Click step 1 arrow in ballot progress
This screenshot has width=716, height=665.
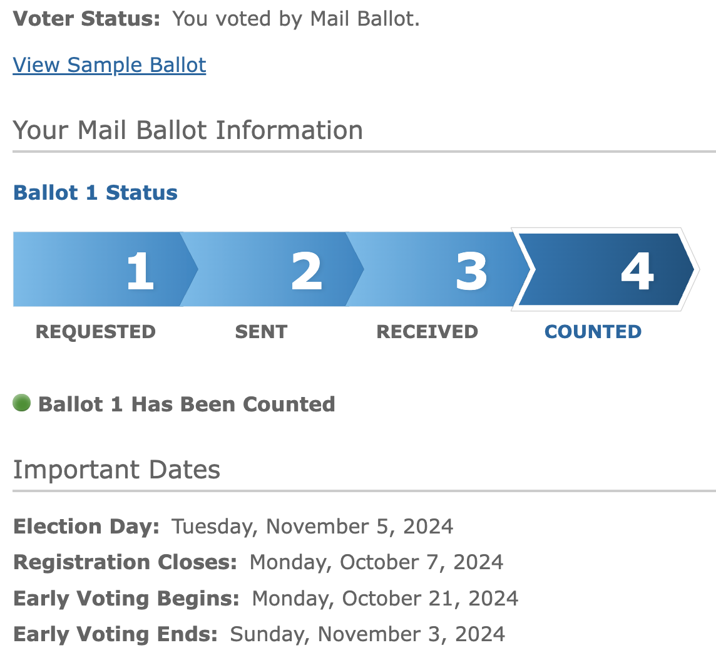(106, 269)
